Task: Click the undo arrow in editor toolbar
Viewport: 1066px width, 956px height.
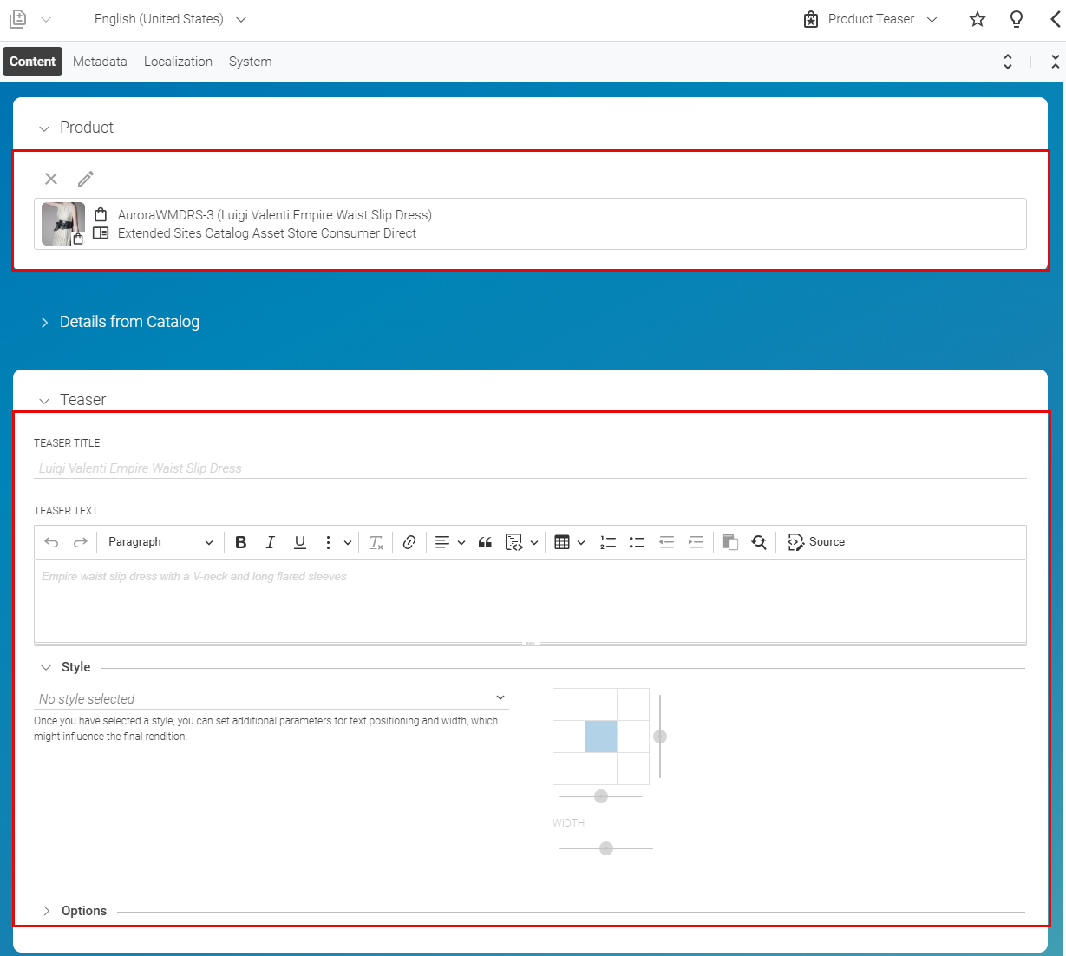Action: (x=51, y=542)
